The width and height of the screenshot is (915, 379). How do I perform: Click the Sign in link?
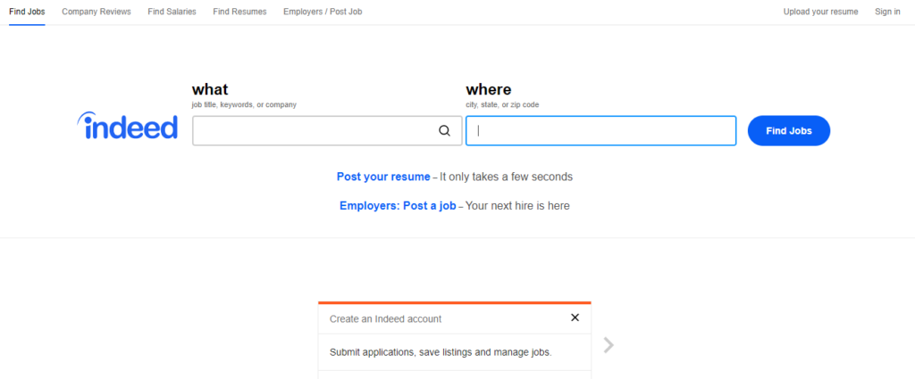click(x=887, y=12)
